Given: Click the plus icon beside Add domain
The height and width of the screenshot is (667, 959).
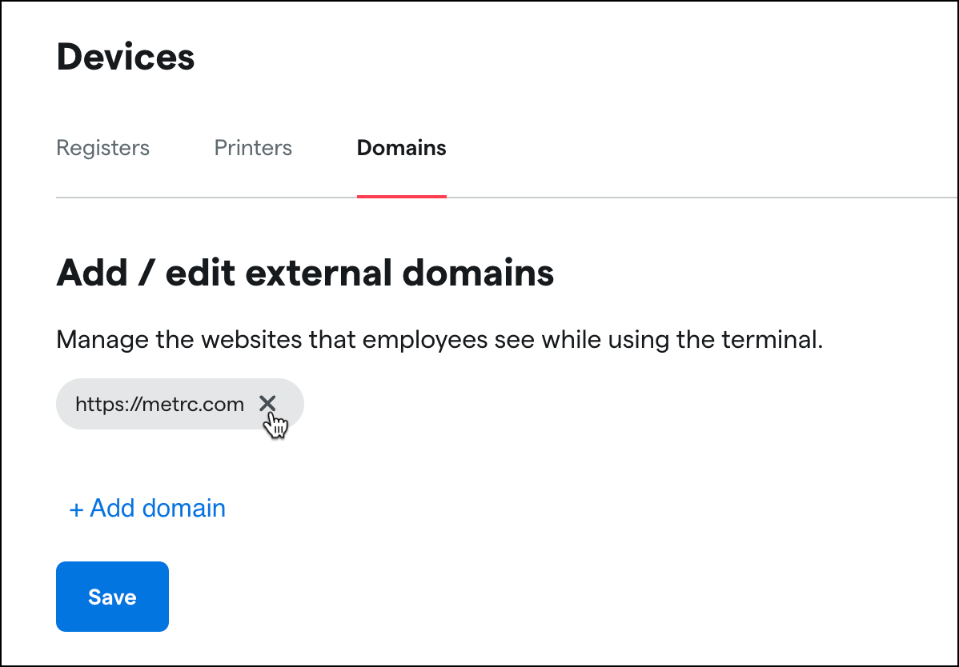Looking at the screenshot, I should click(x=76, y=508).
